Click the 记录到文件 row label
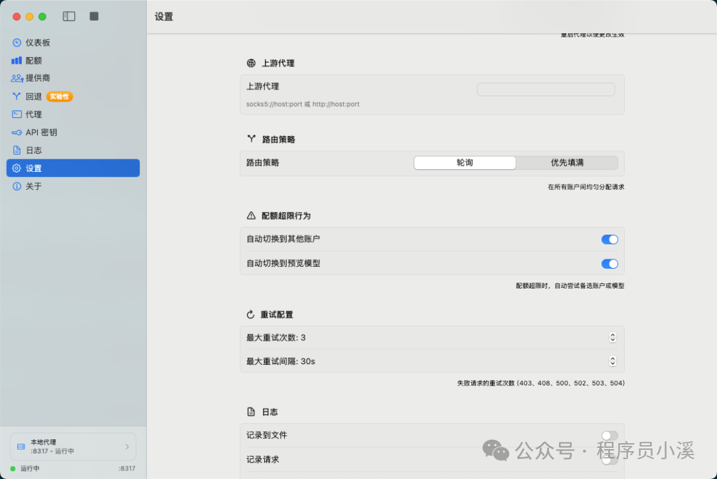The height and width of the screenshot is (479, 717). point(267,435)
